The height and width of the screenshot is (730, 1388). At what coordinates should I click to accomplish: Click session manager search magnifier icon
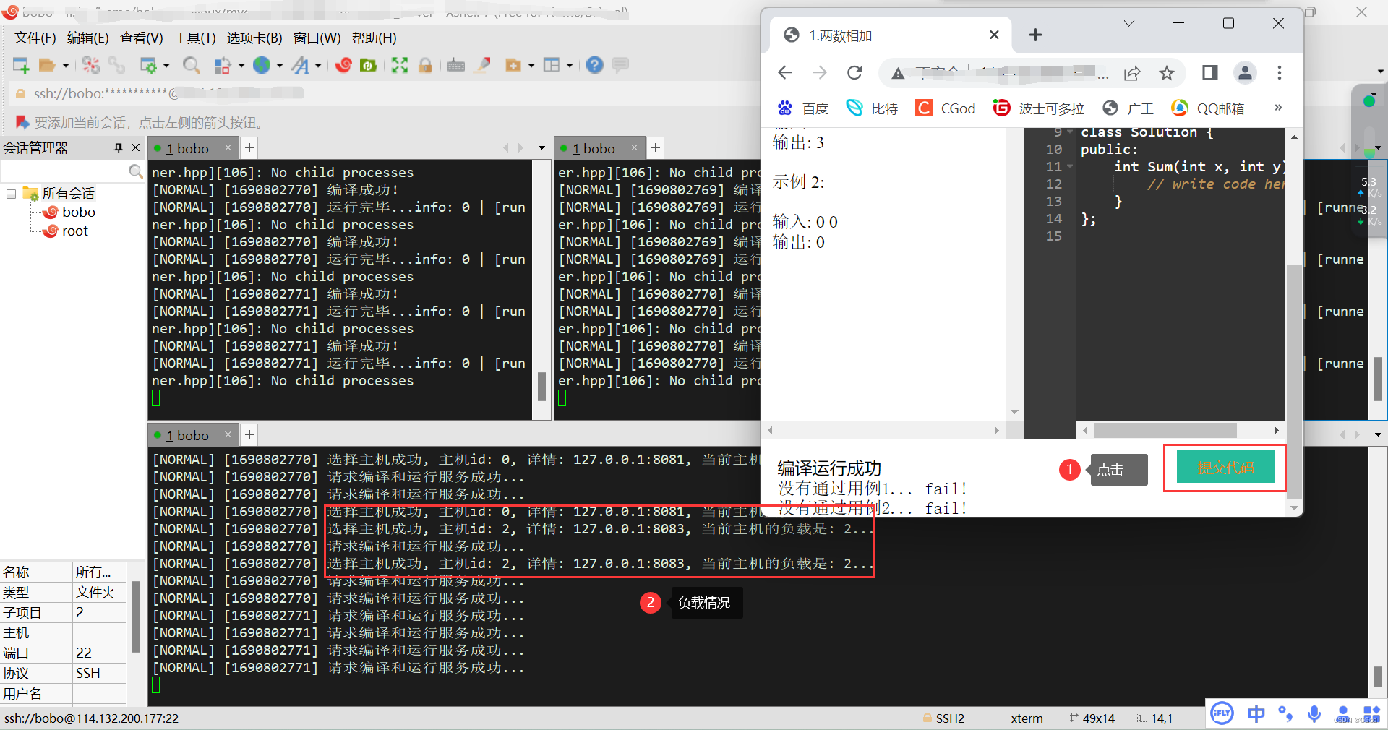(135, 171)
